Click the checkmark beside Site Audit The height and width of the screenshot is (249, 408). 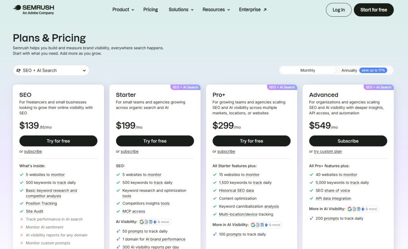(x=22, y=211)
